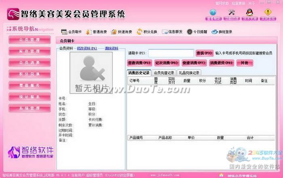Viewport: 283px width, 178px height.
Task: Click the 查看帮助 label button
Action: tap(213, 19)
